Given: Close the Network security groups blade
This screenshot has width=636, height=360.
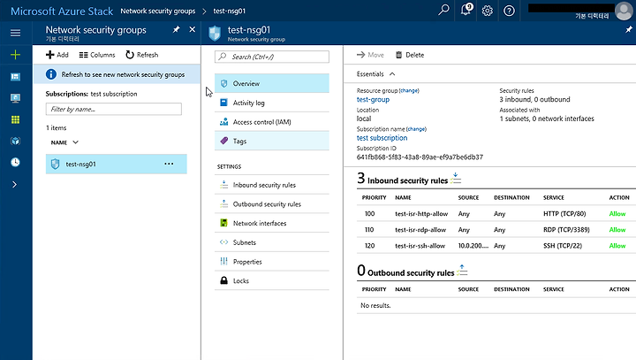Looking at the screenshot, I should [193, 30].
